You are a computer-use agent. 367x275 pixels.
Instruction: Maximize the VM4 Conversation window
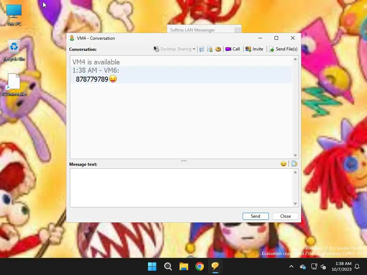(276, 38)
